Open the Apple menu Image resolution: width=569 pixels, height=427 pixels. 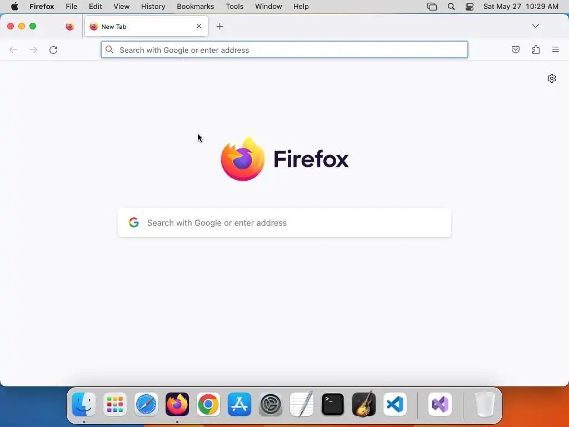click(x=14, y=7)
